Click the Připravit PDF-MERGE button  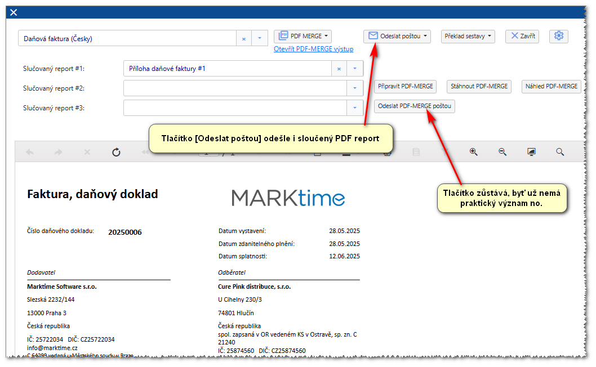click(x=406, y=86)
